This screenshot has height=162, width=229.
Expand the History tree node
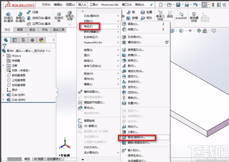pyautogui.click(x=3, y=56)
